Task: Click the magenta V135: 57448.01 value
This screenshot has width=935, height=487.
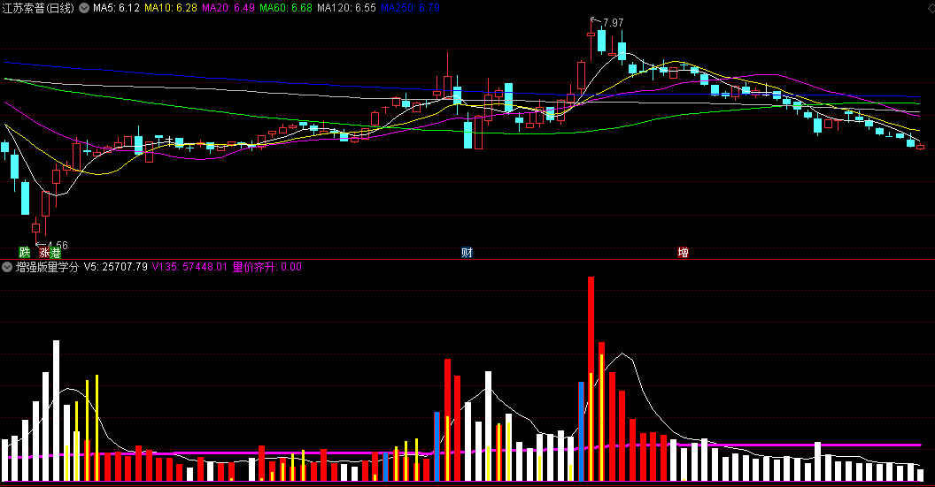Action: click(189, 267)
